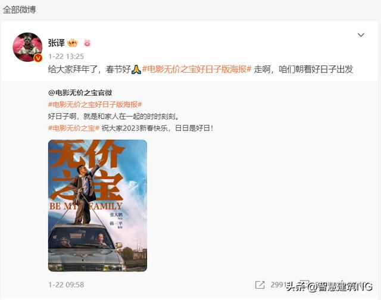Open the 张译 username link

[x=57, y=43]
